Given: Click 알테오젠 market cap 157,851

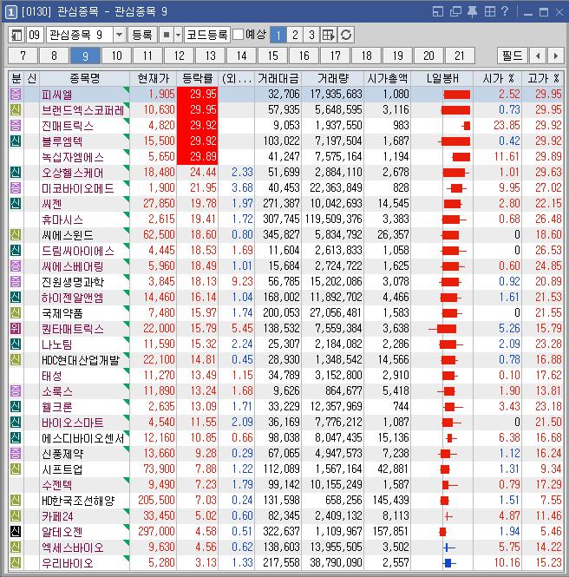Looking at the screenshot, I should coord(390,531).
